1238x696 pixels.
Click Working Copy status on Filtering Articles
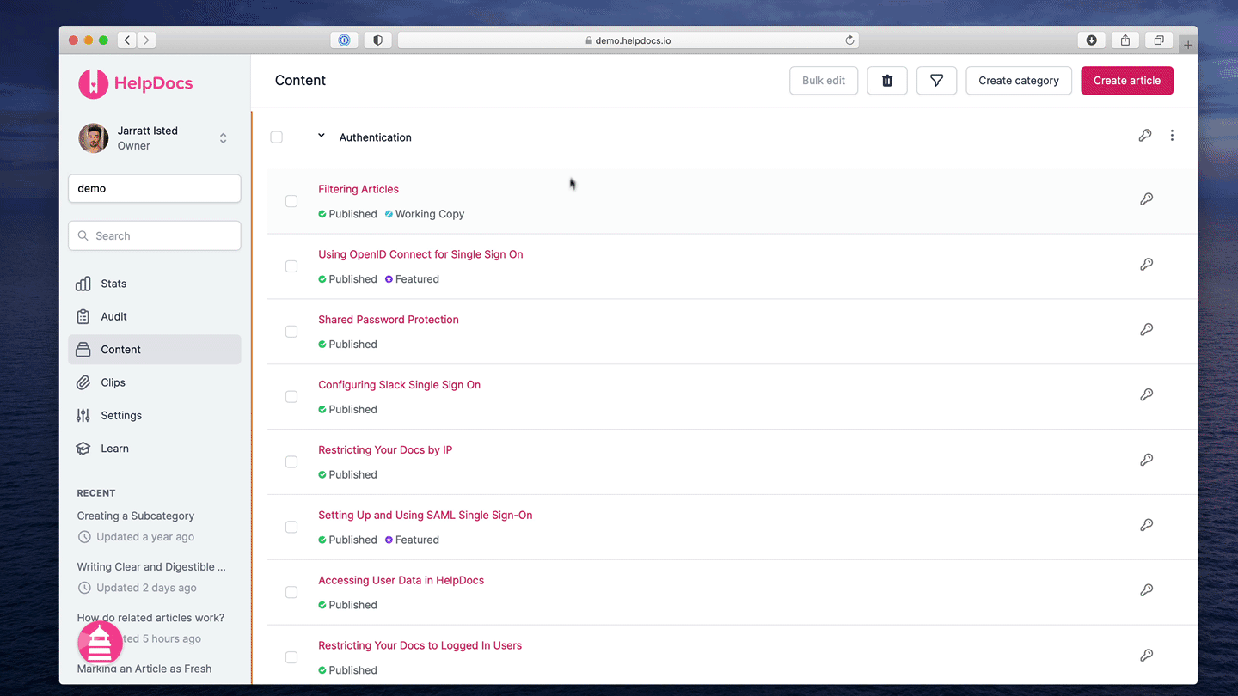425,214
